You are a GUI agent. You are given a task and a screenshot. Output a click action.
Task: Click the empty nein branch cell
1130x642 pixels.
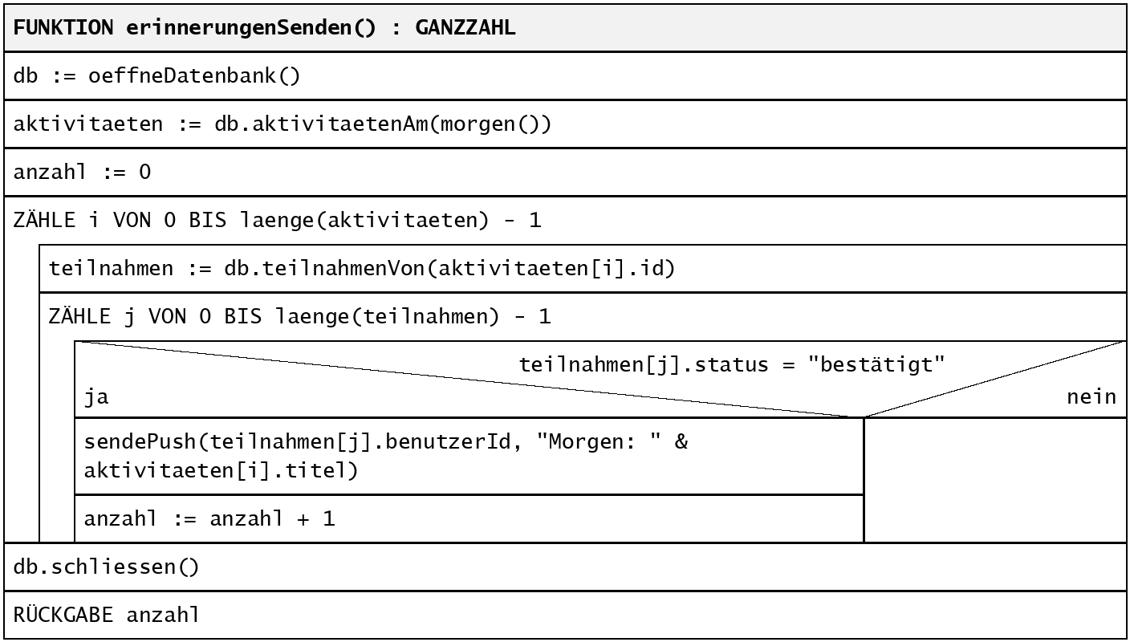point(995,480)
